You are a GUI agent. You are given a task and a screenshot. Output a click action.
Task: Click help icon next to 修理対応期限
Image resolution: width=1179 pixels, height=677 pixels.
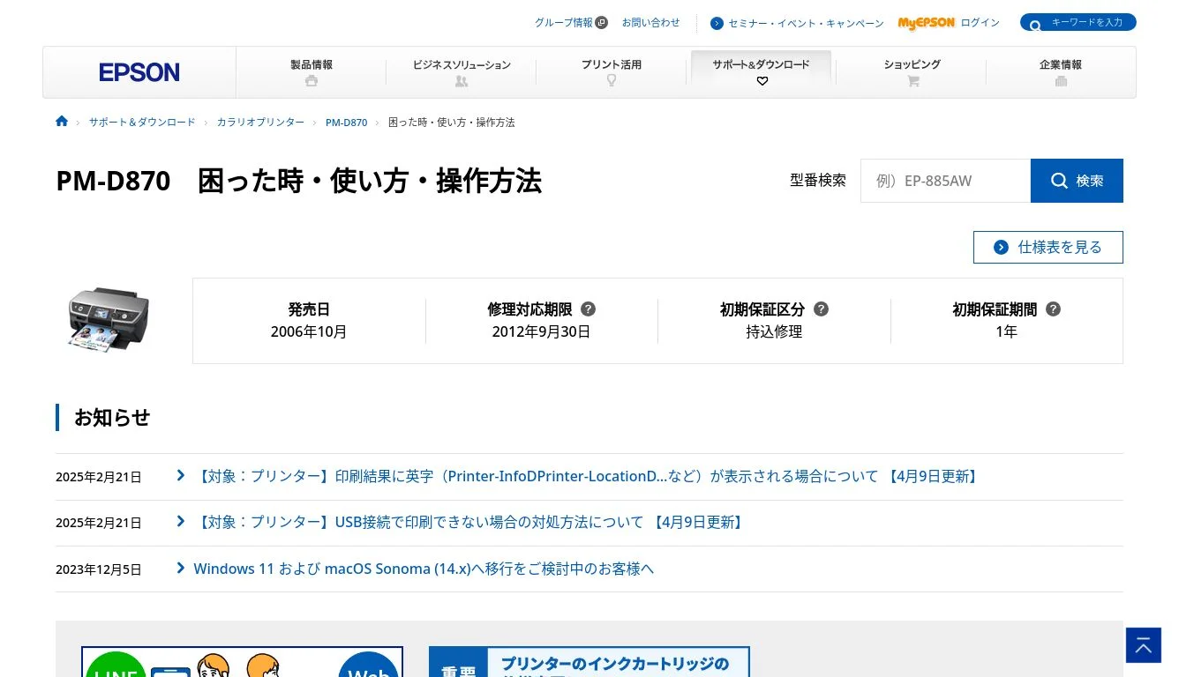(x=588, y=309)
